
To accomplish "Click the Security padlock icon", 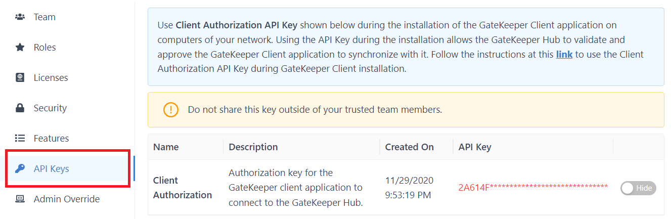I will click(x=20, y=108).
